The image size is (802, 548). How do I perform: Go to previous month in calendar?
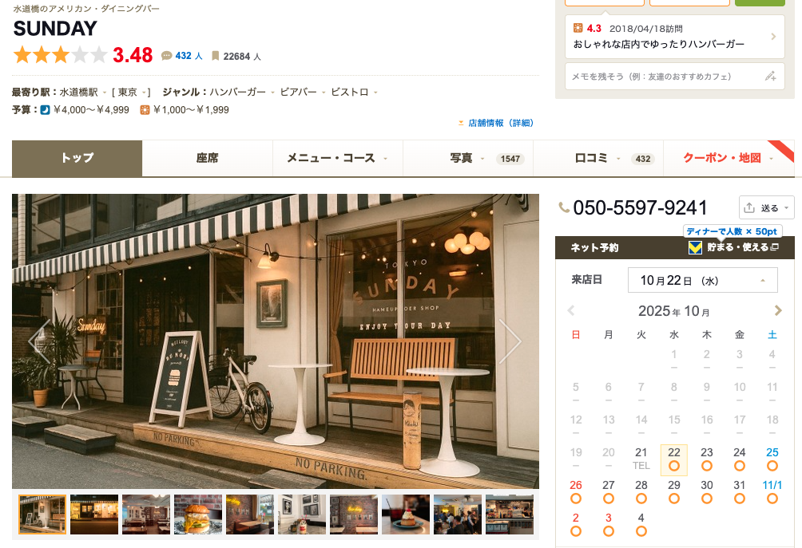pyautogui.click(x=571, y=311)
